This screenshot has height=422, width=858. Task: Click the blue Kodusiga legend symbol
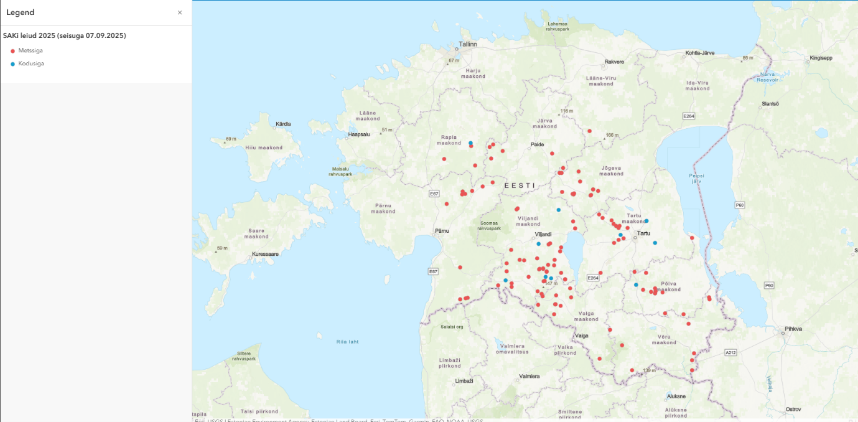(12, 63)
